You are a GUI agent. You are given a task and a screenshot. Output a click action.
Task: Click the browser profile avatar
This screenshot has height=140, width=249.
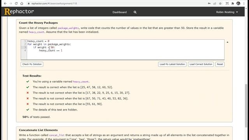point(238,3)
